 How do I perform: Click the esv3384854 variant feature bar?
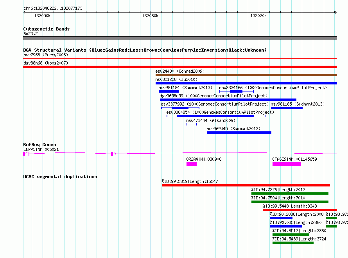(216, 116)
